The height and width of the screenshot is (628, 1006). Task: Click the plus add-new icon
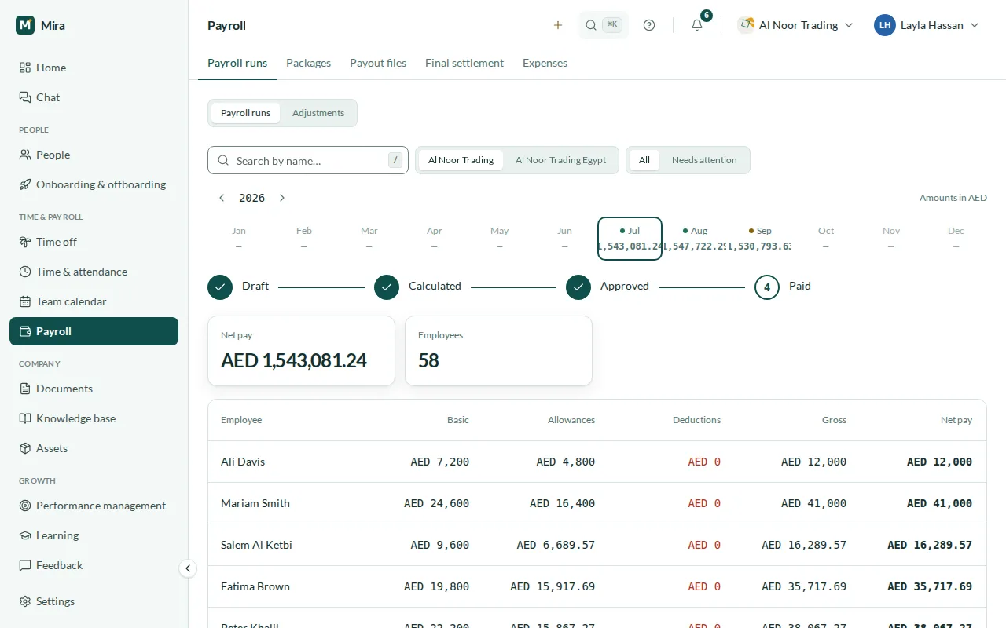pyautogui.click(x=558, y=25)
